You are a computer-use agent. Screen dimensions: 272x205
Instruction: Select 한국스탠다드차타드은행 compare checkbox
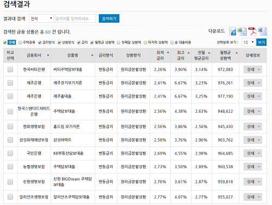click(10, 111)
